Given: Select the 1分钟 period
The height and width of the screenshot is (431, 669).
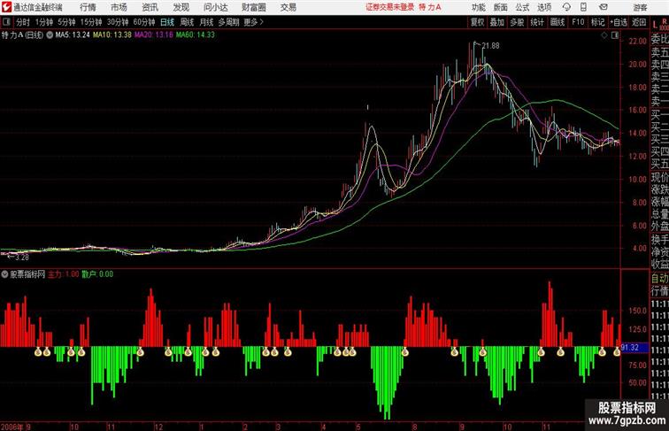Looking at the screenshot, I should 44,22.
